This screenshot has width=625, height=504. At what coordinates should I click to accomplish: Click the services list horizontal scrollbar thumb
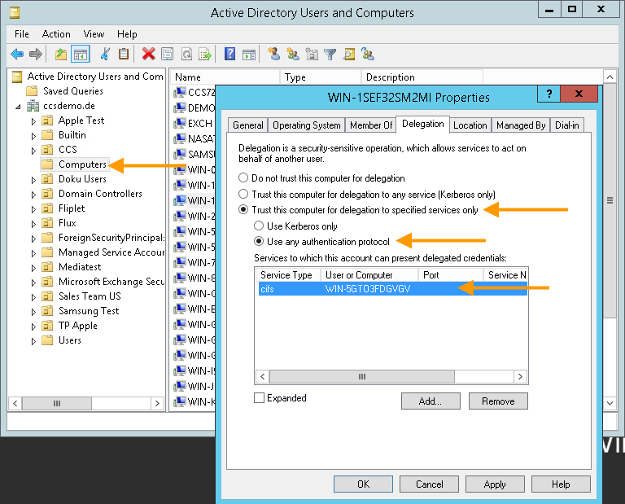pyautogui.click(x=362, y=376)
